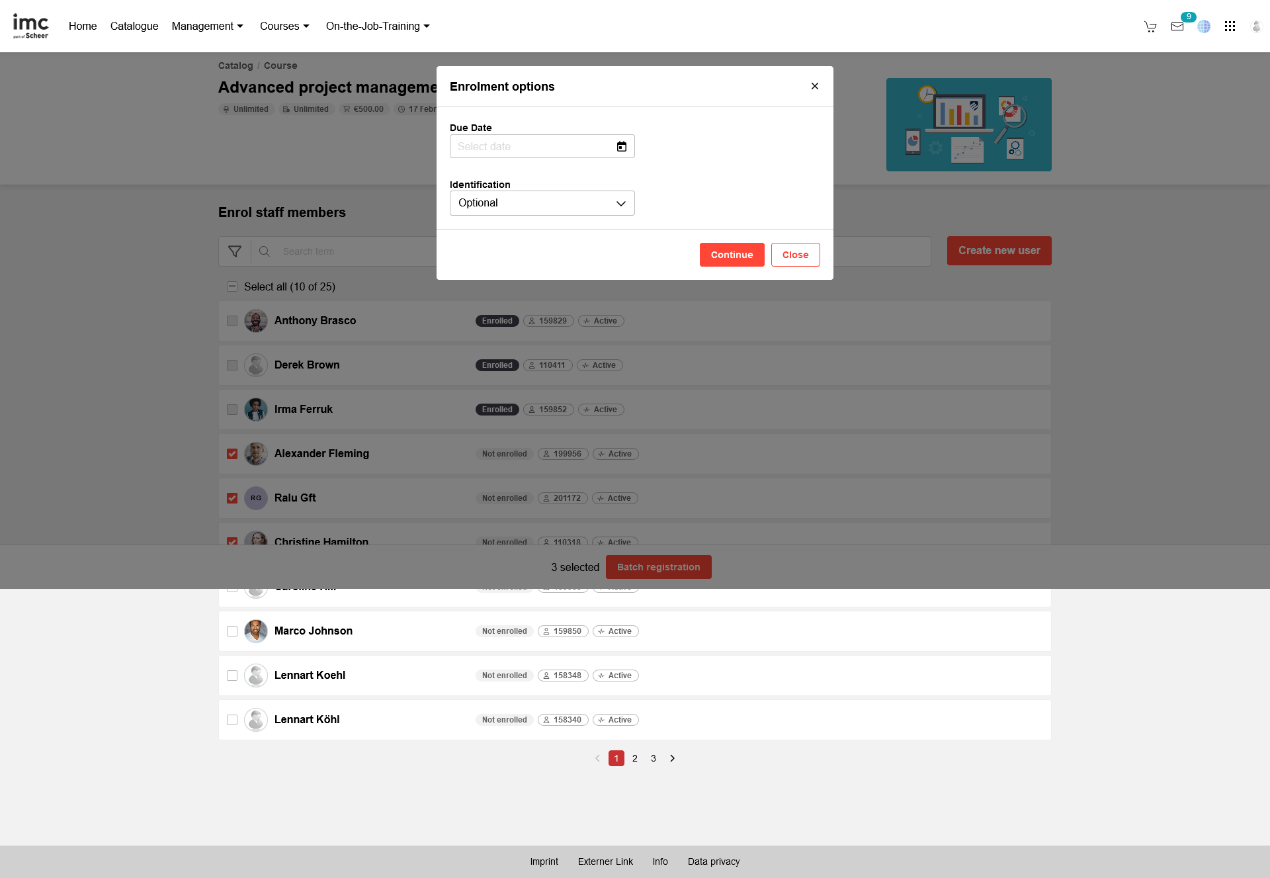Check the checkbox for Marco Johnson

(232, 631)
